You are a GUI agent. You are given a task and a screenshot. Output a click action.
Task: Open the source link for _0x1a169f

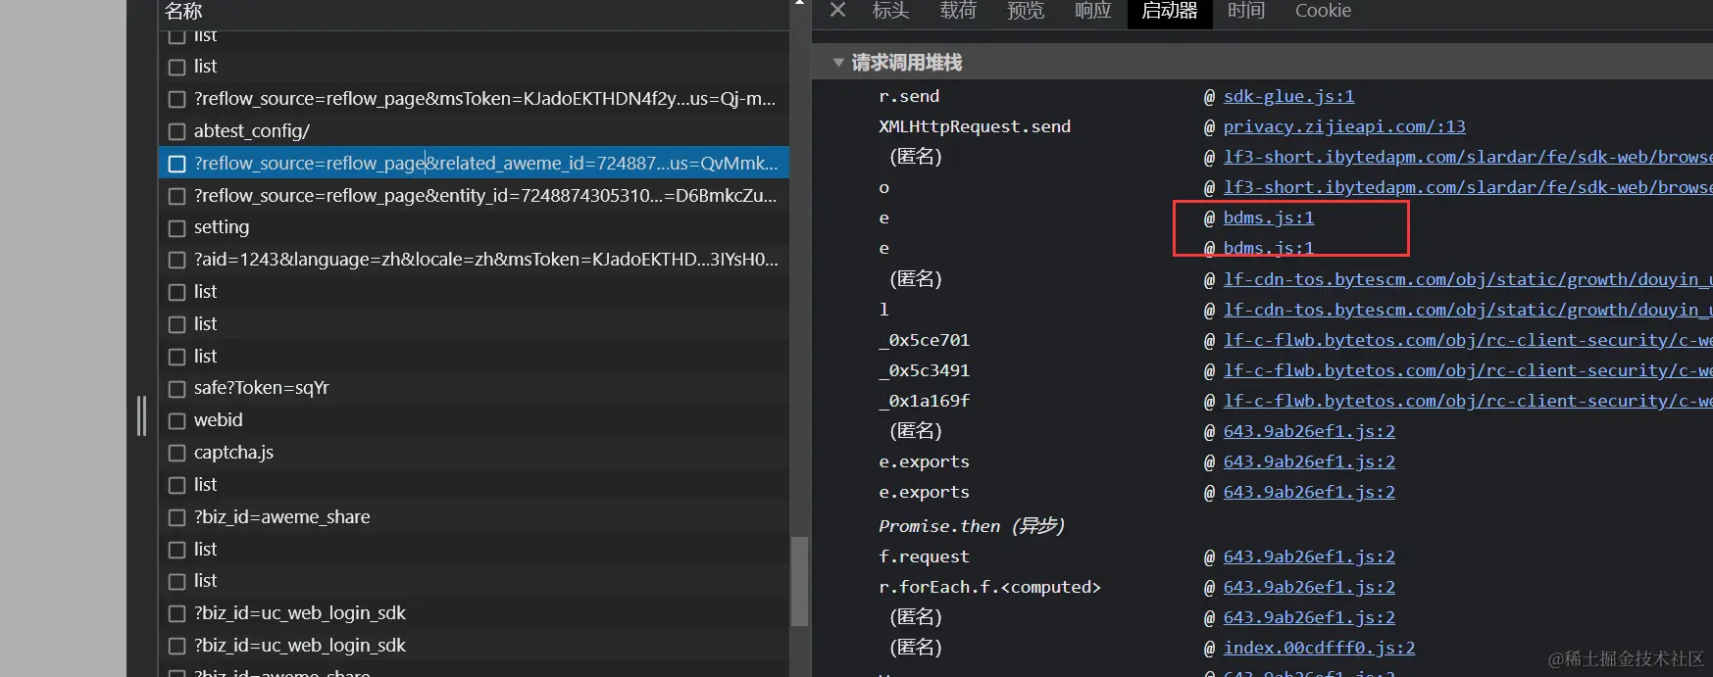point(1468,401)
